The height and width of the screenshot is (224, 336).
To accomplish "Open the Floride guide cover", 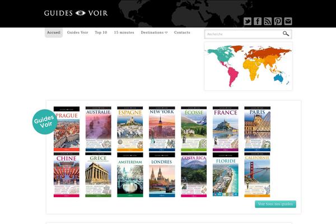I will pos(226,175).
